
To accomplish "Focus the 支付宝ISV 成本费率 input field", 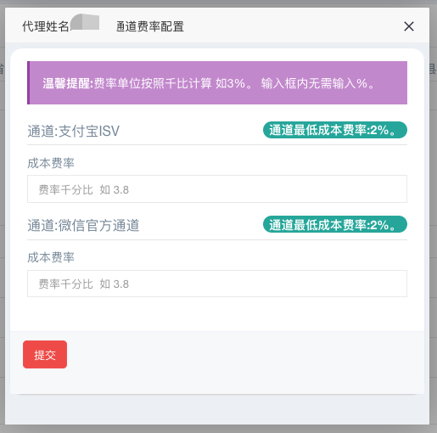I will pos(217,188).
